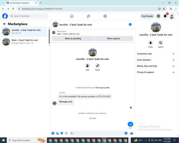
Task: Open the Friends icon in top navigation
Action: [x=88, y=16]
